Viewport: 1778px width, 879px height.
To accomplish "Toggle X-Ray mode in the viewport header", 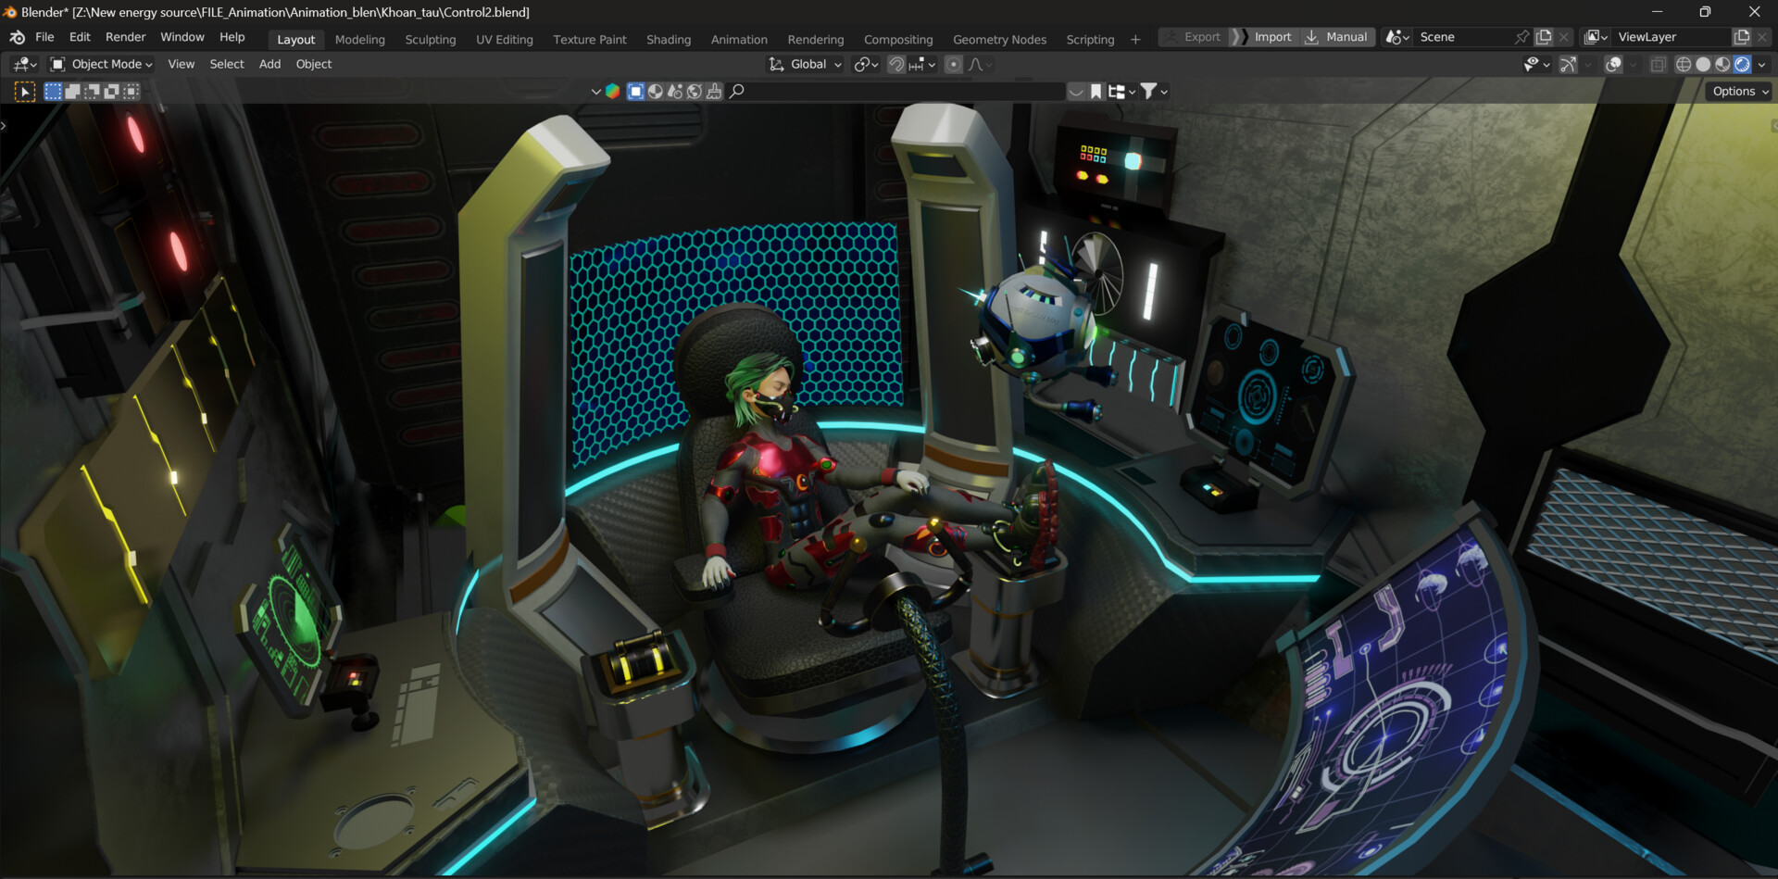I will point(1658,64).
